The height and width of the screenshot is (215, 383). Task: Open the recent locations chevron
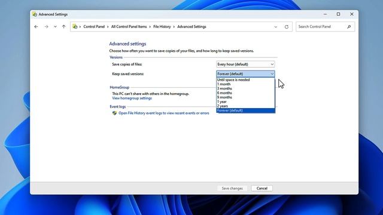point(55,26)
